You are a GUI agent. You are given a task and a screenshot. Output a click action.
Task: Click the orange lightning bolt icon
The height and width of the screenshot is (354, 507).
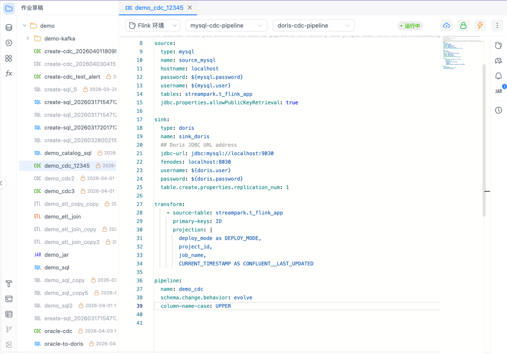tap(480, 25)
